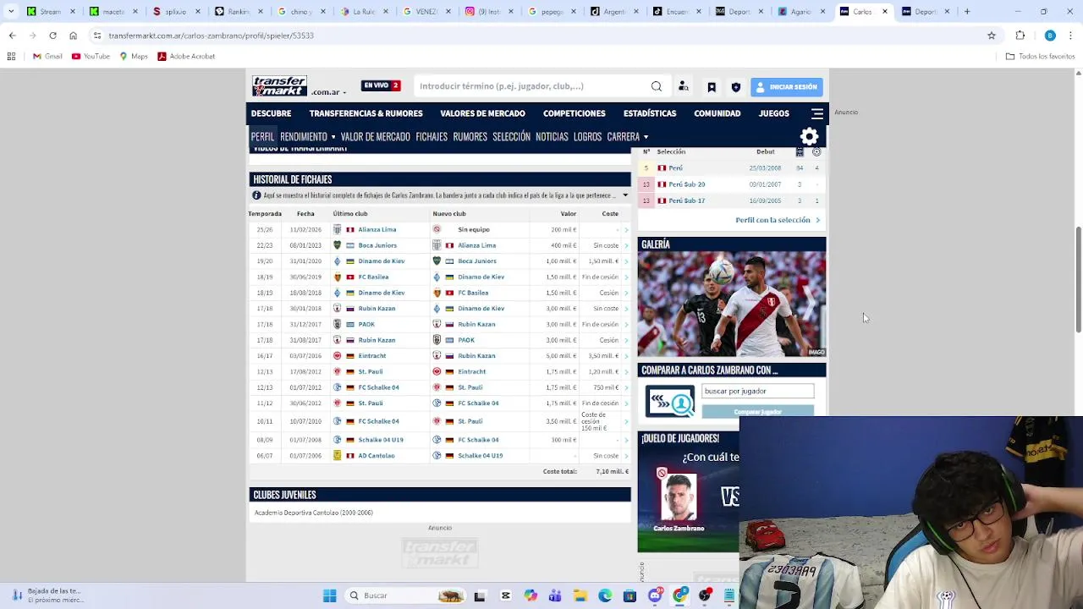Click the shield icon in the header
1083x609 pixels.
point(736,87)
